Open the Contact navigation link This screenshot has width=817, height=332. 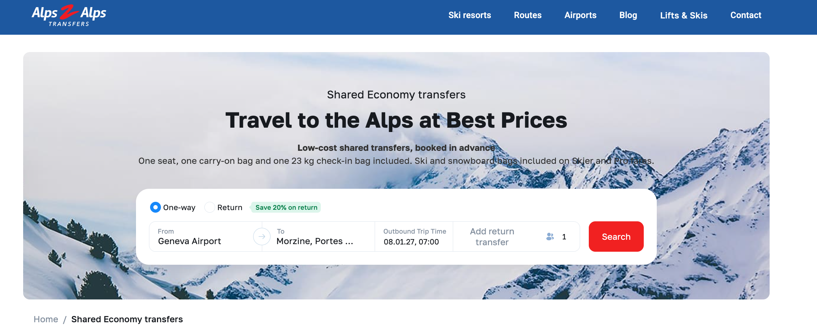[x=746, y=15]
